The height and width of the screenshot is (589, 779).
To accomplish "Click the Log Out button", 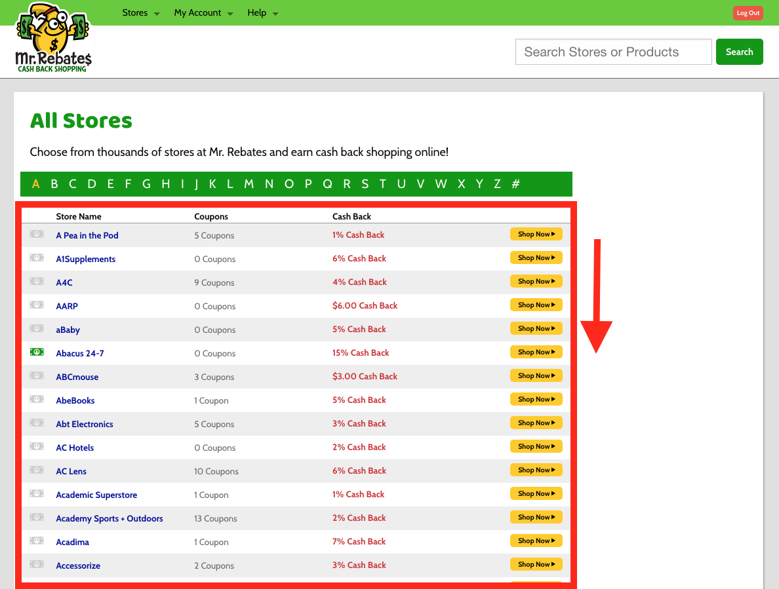I will click(x=748, y=13).
